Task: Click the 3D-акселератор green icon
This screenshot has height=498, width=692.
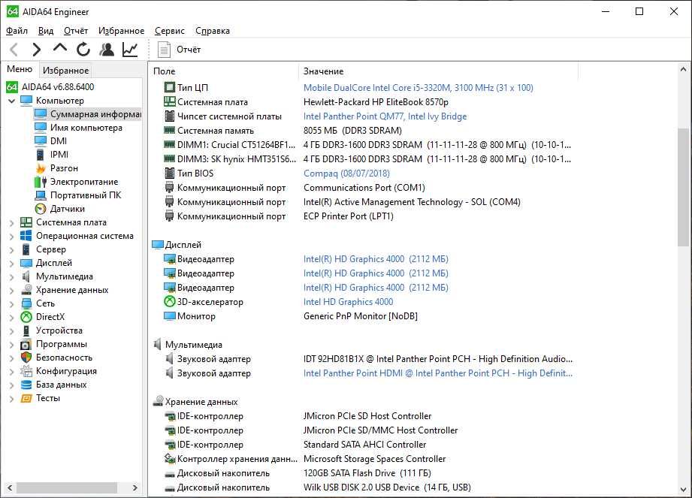Action: (x=170, y=302)
